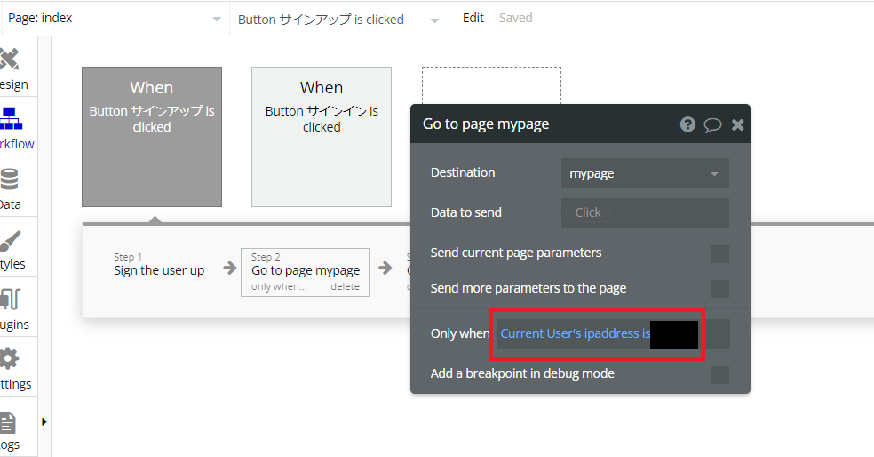
Task: Toggle Add a breakpoint in debug mode checkbox
Action: pyautogui.click(x=720, y=375)
